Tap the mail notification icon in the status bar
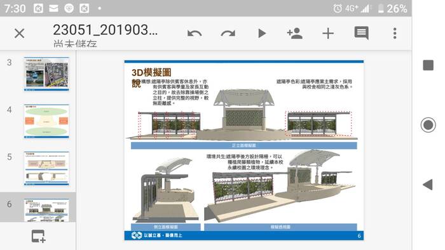The width and height of the screenshot is (445, 250). coord(53,8)
